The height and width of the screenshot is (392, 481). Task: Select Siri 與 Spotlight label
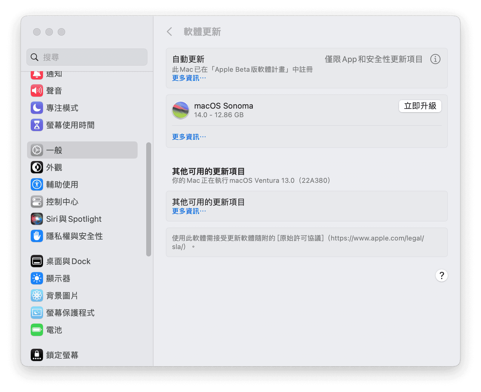tap(74, 219)
